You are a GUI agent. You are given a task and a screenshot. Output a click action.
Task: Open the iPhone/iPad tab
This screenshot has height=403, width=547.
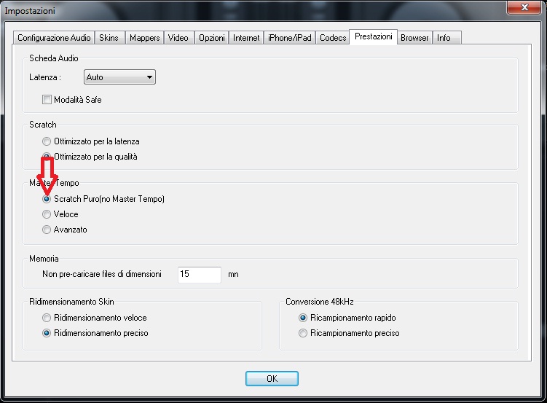click(x=290, y=38)
